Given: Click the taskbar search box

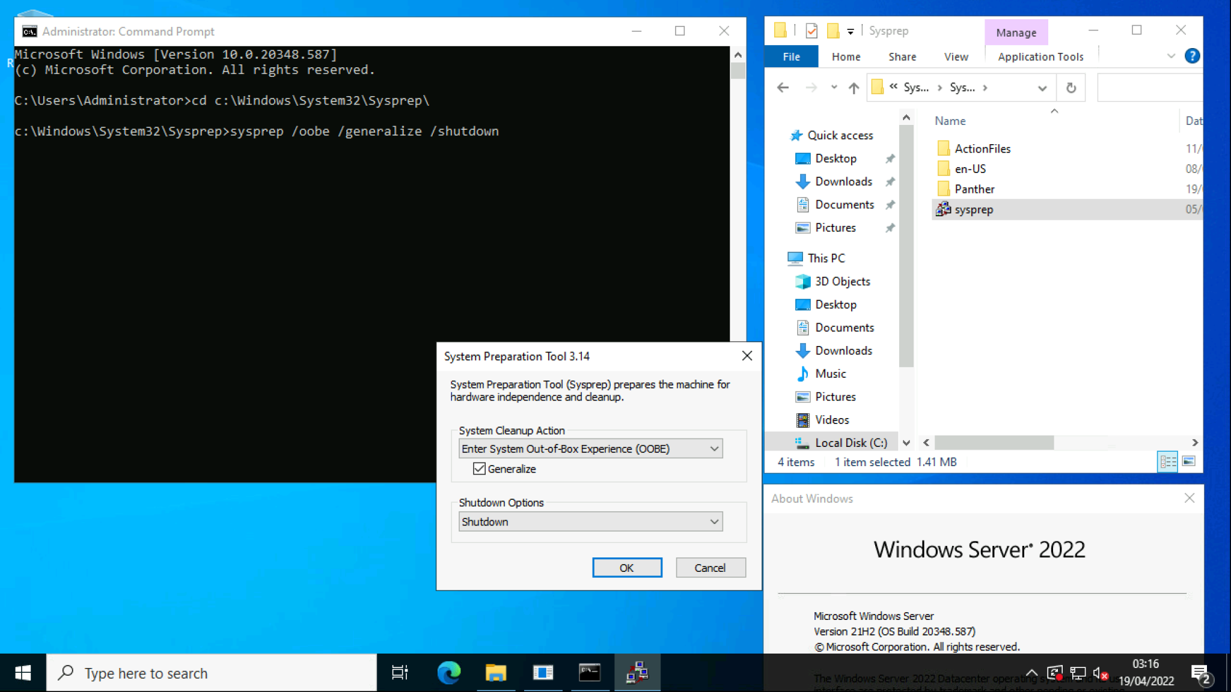Looking at the screenshot, I should coord(212,673).
